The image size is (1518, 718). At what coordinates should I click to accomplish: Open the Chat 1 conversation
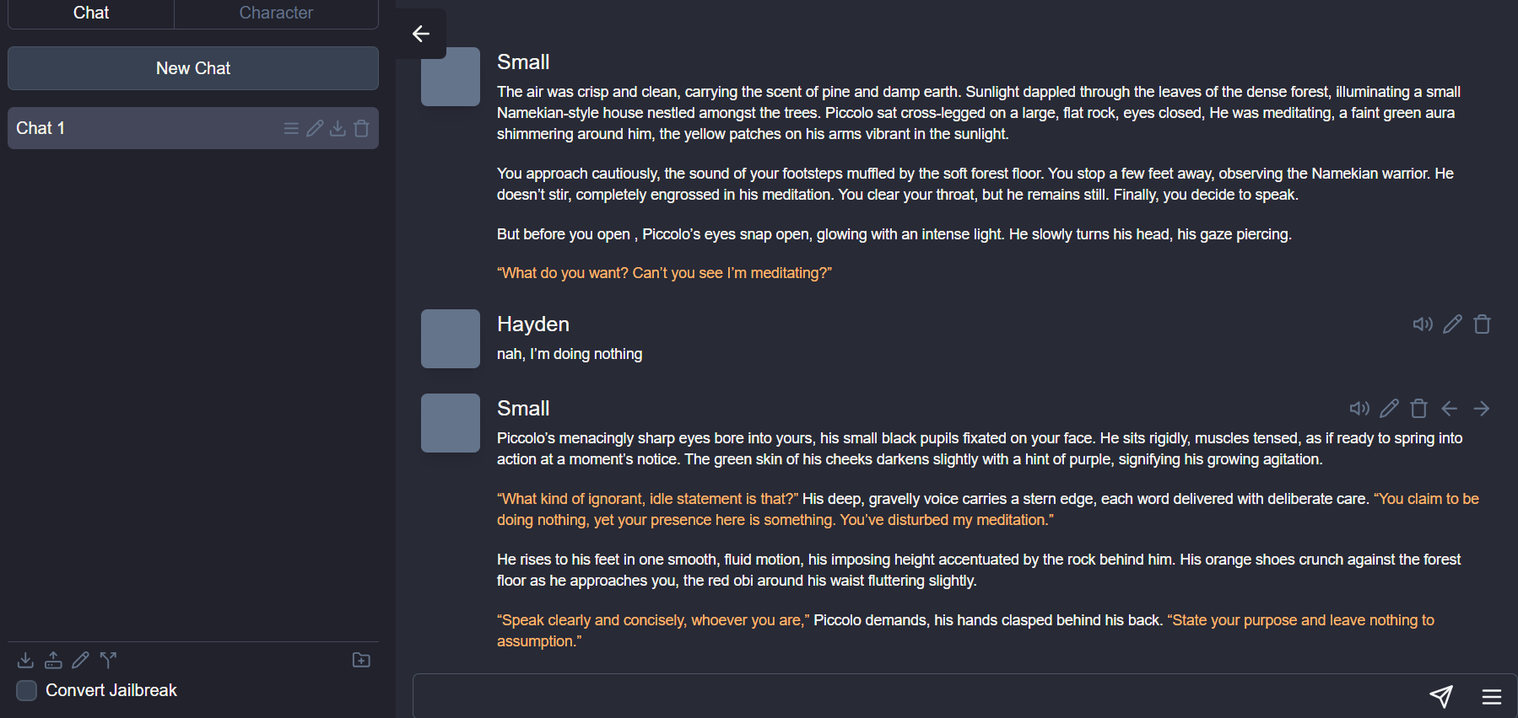(x=127, y=128)
